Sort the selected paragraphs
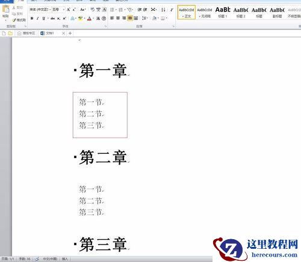Screen dimensions: 301x262 coord(163,10)
